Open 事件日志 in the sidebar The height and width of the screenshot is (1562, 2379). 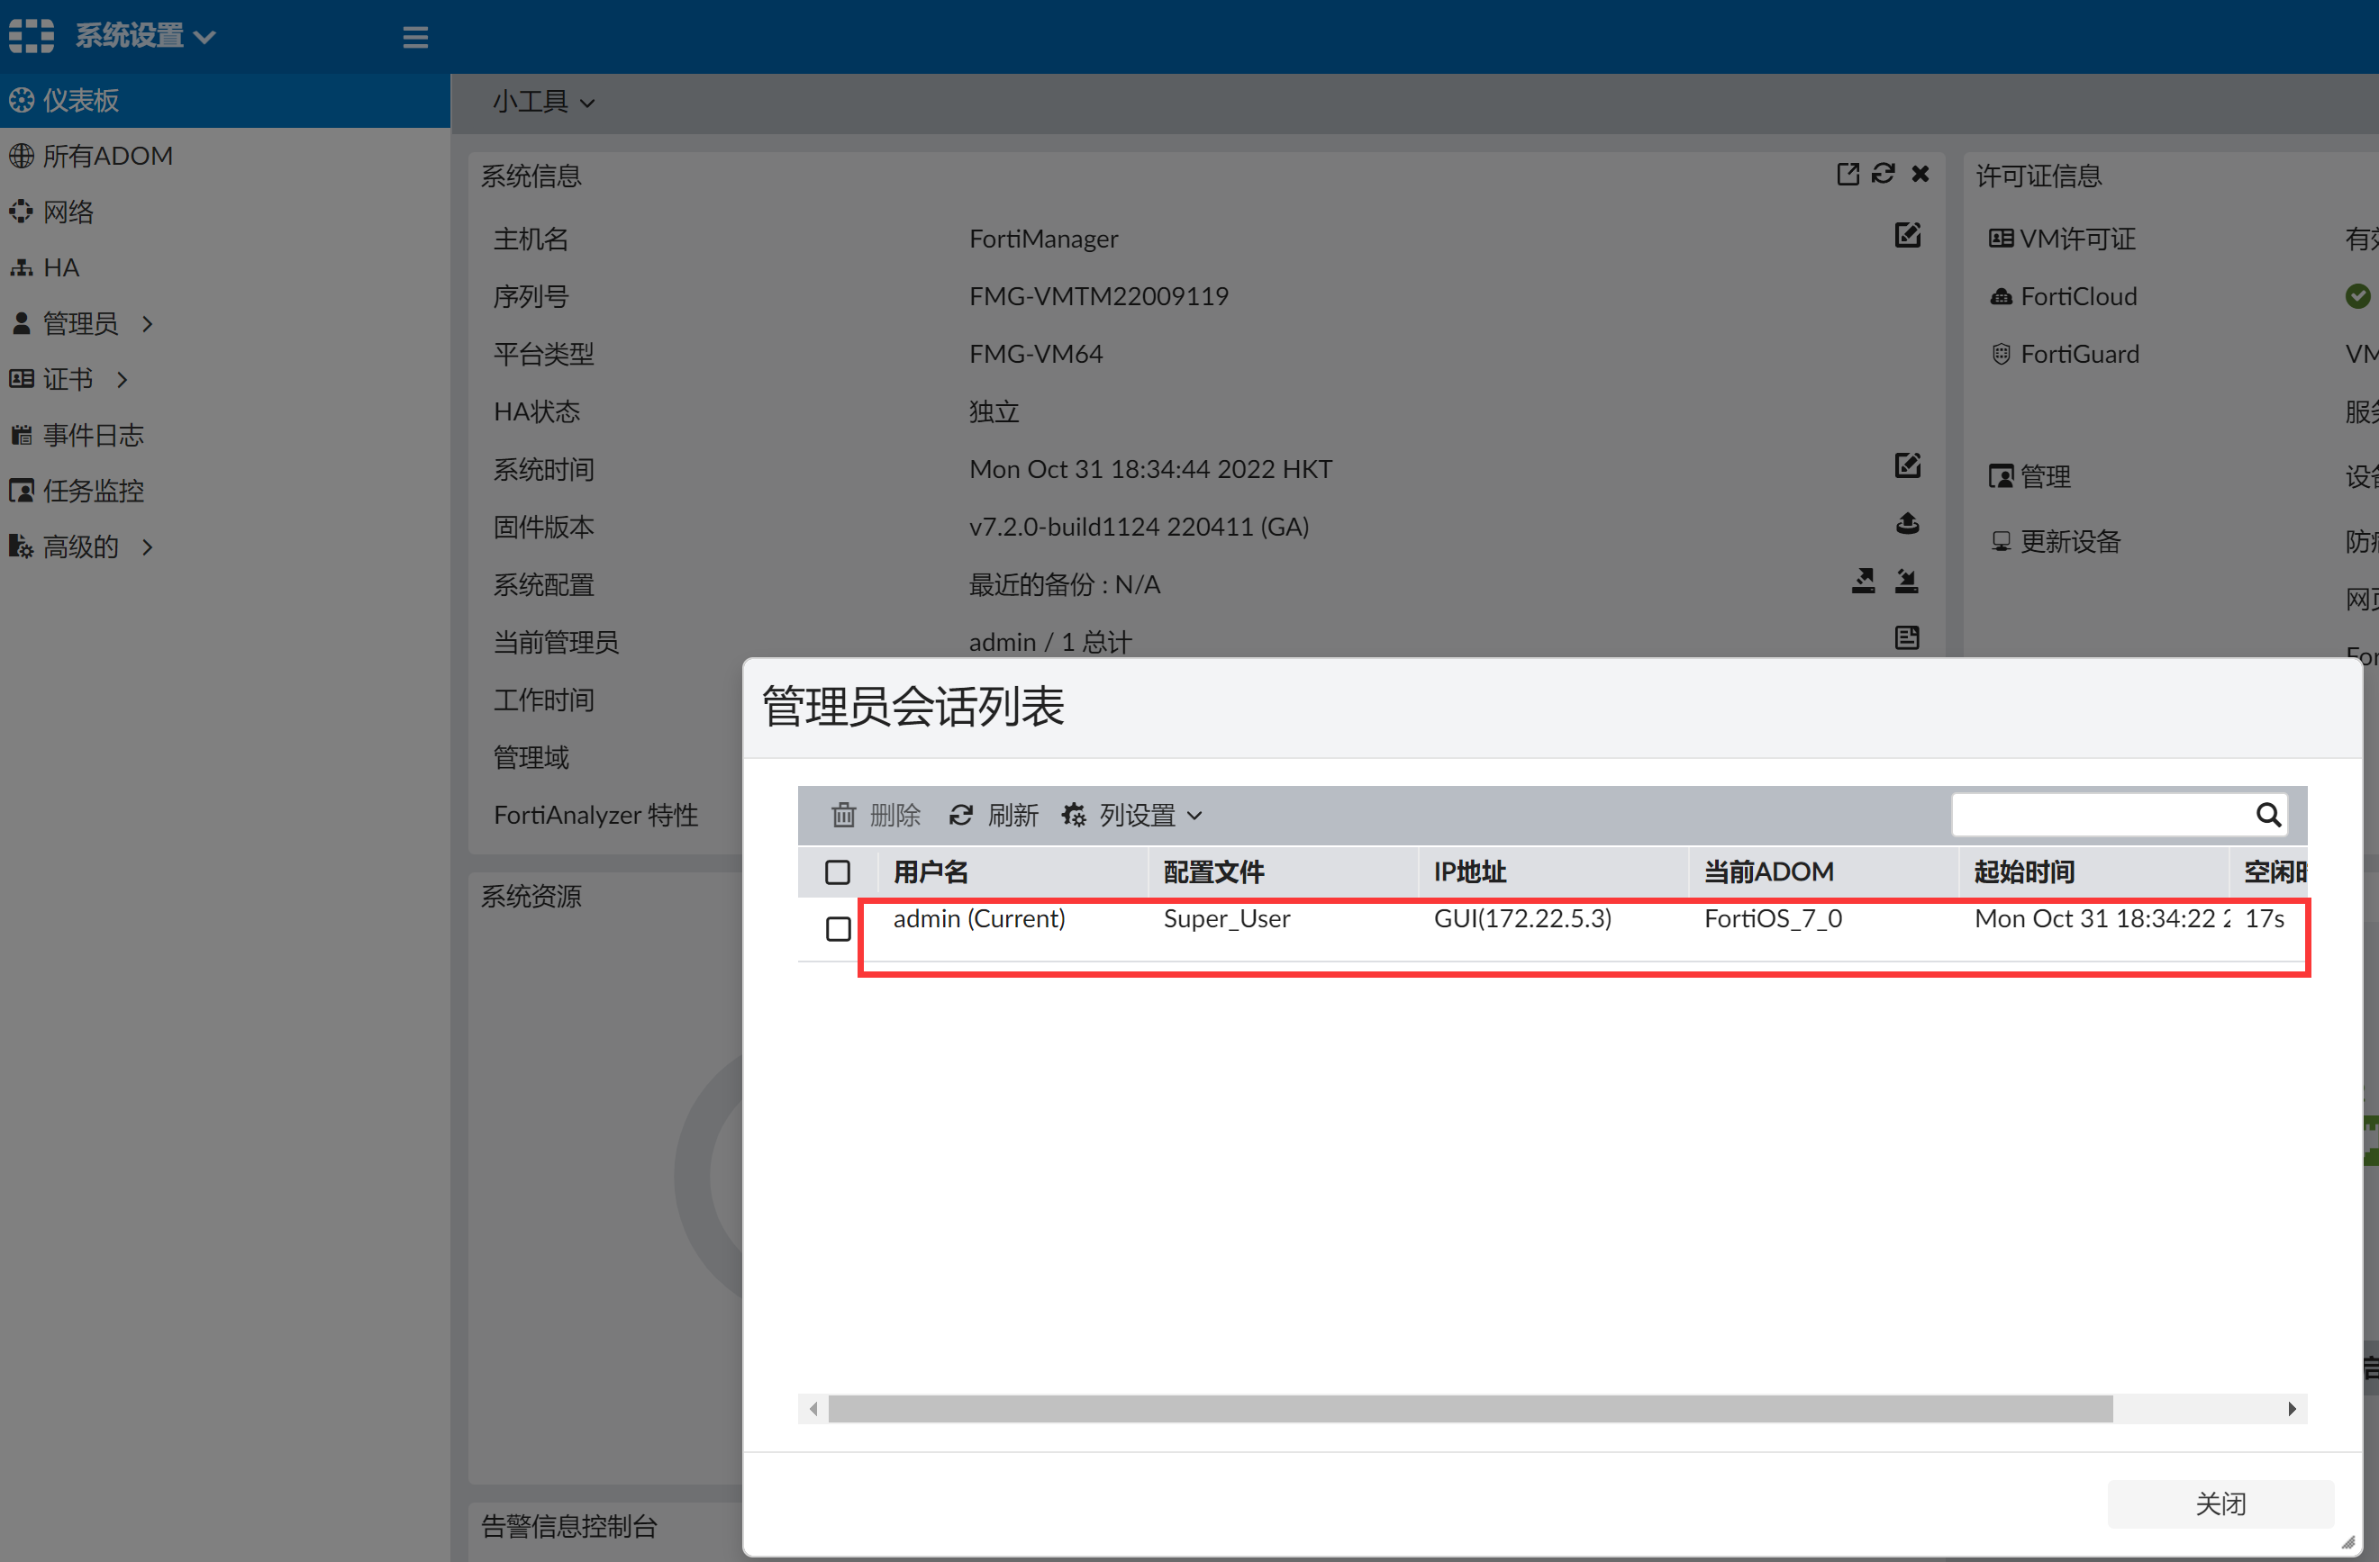click(x=92, y=436)
